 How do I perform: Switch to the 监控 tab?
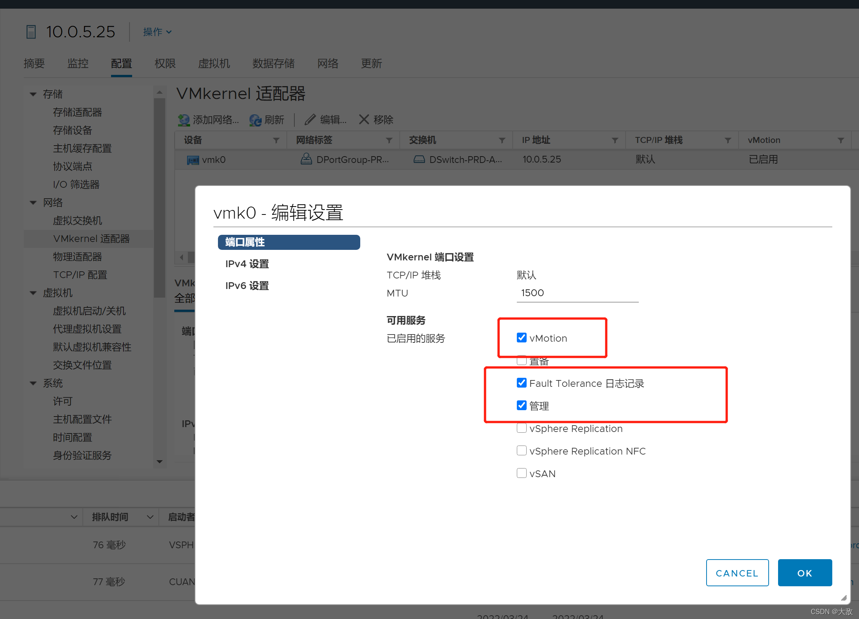pyautogui.click(x=78, y=64)
